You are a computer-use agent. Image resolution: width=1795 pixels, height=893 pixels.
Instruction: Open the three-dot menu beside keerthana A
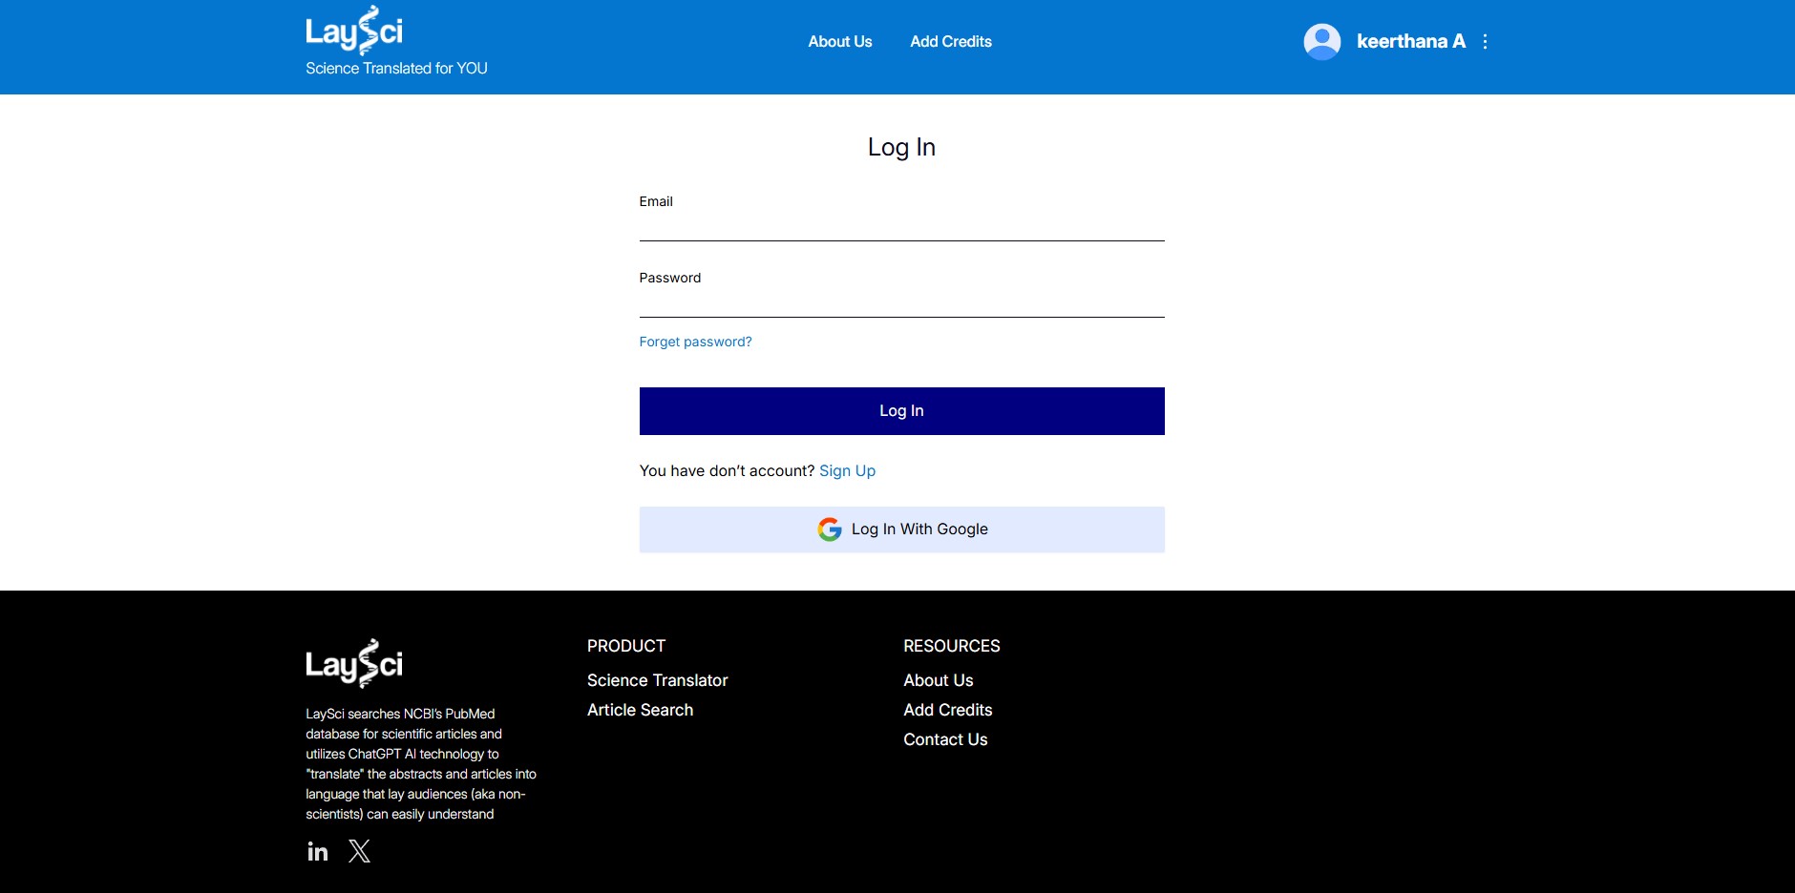[1485, 42]
